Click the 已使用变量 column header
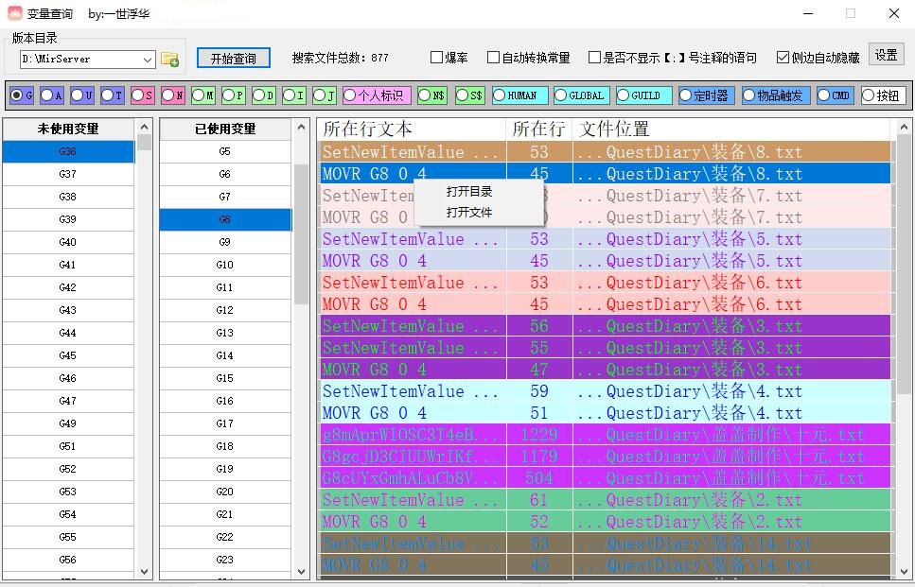Image resolution: width=915 pixels, height=587 pixels. [225, 129]
